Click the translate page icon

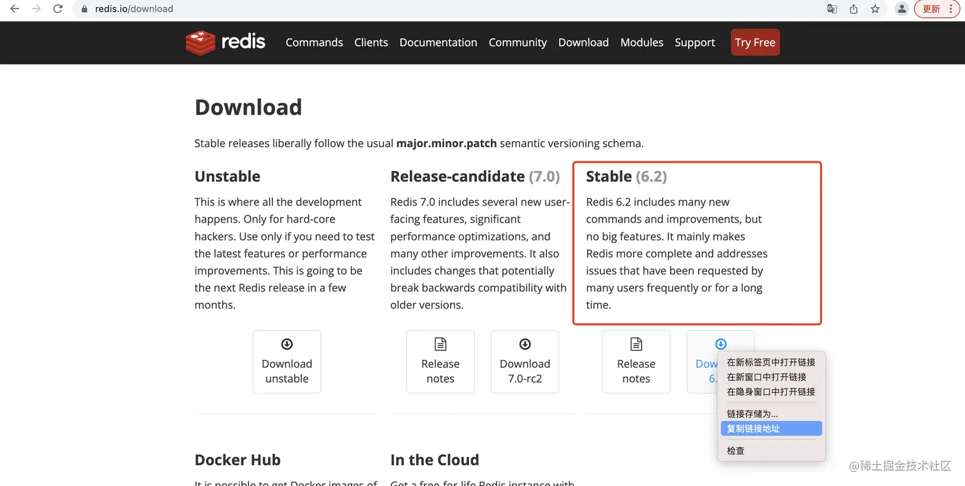(x=832, y=9)
